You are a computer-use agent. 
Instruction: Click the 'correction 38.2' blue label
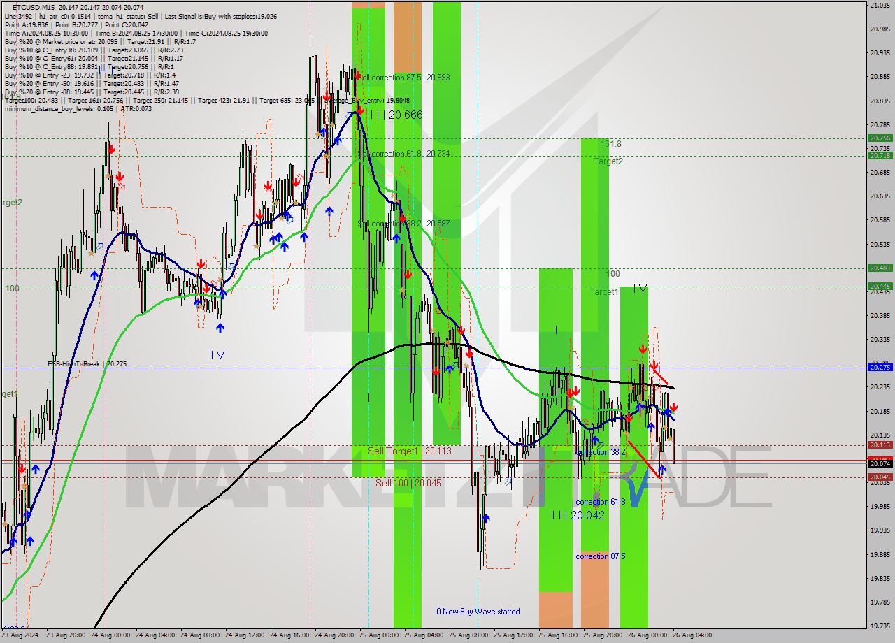tap(600, 452)
